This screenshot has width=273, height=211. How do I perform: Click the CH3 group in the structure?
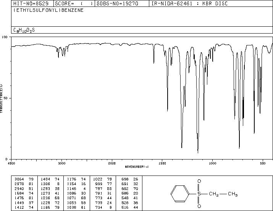(x=233, y=194)
